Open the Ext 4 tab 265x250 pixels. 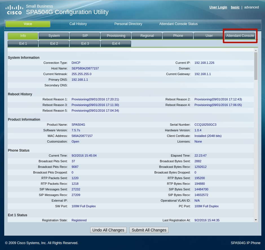(116, 44)
